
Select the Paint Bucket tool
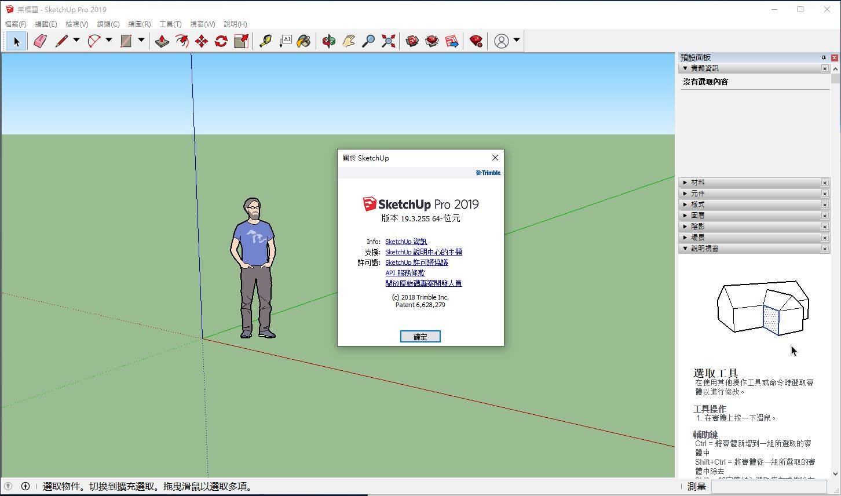coord(304,41)
